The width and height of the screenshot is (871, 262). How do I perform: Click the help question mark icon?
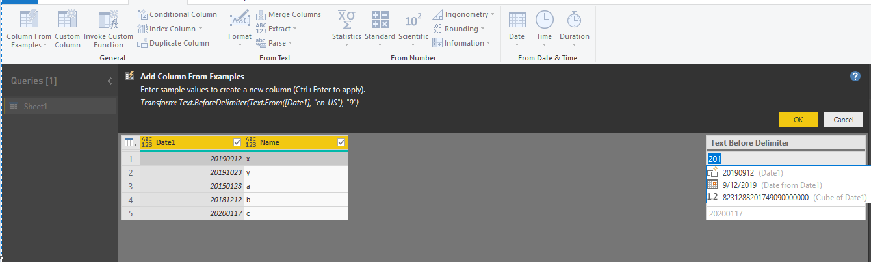coord(855,76)
